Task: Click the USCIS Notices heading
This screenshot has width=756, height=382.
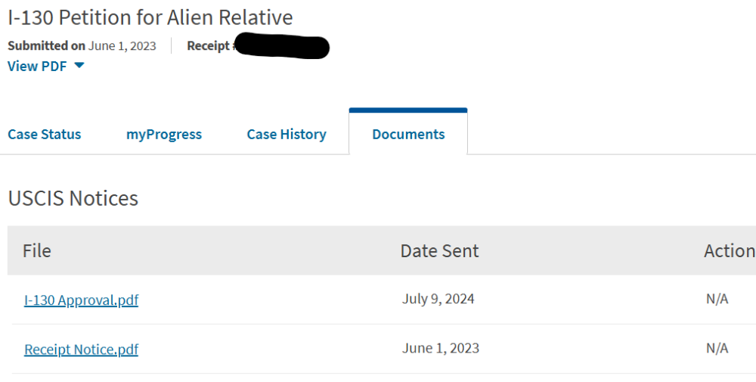Action: (73, 198)
